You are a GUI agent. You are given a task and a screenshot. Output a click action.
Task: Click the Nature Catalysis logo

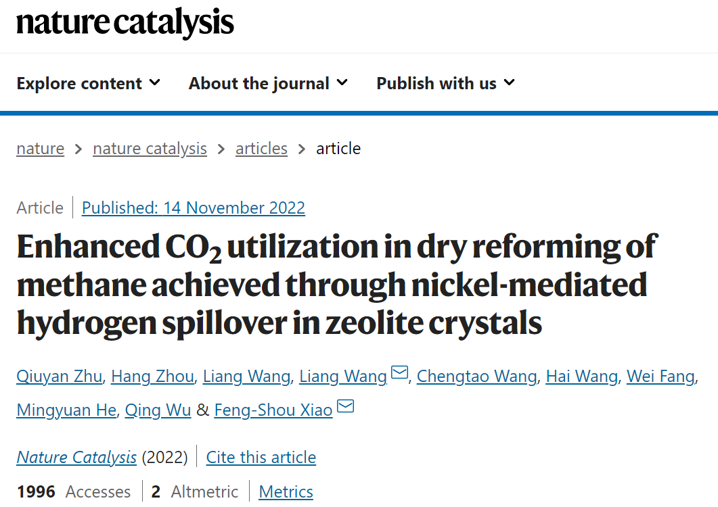tap(125, 23)
